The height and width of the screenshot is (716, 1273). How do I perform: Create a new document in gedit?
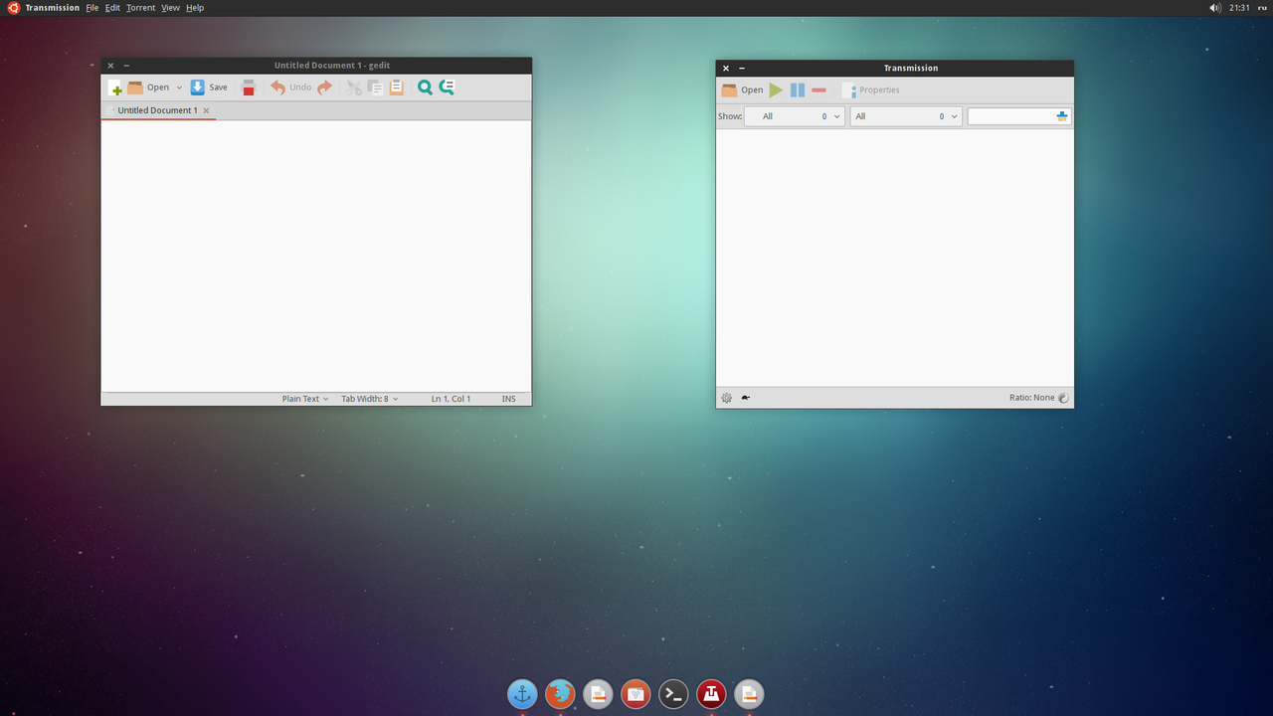tap(115, 88)
